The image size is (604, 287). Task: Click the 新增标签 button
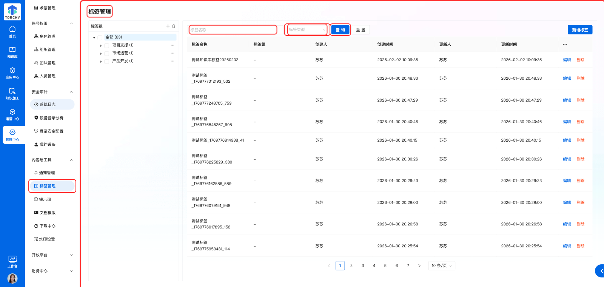(x=580, y=30)
